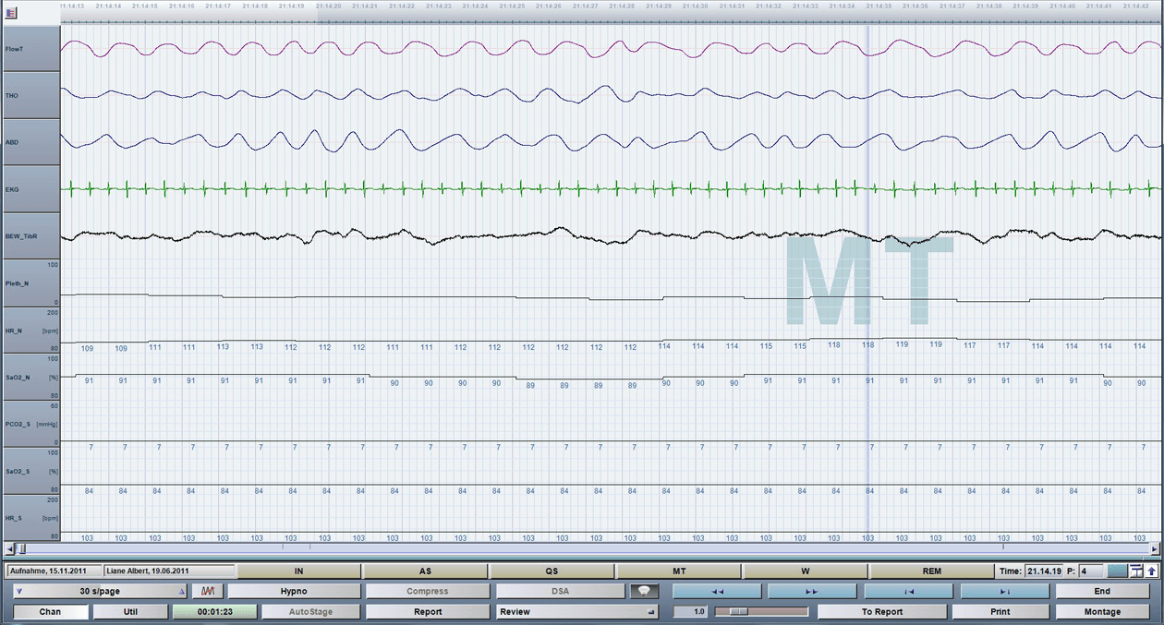Image resolution: width=1164 pixels, height=625 pixels.
Task: Click the Print button
Action: (1000, 611)
